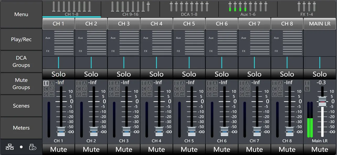
Task: Open the CH 3 gate G indicator
Action: click(111, 94)
